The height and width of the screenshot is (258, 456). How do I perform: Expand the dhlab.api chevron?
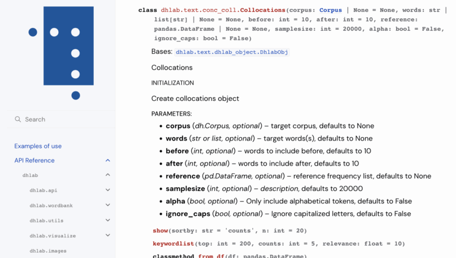[x=107, y=190]
